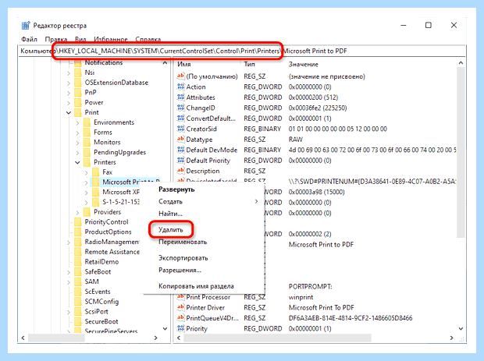Image resolution: width=484 pixels, height=361 pixels.
Task: Click the Printers folder icon
Action: [x=87, y=162]
